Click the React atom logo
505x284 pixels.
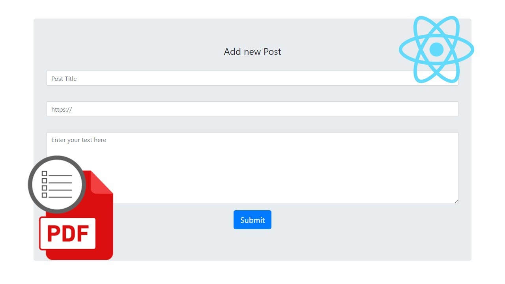point(436,49)
